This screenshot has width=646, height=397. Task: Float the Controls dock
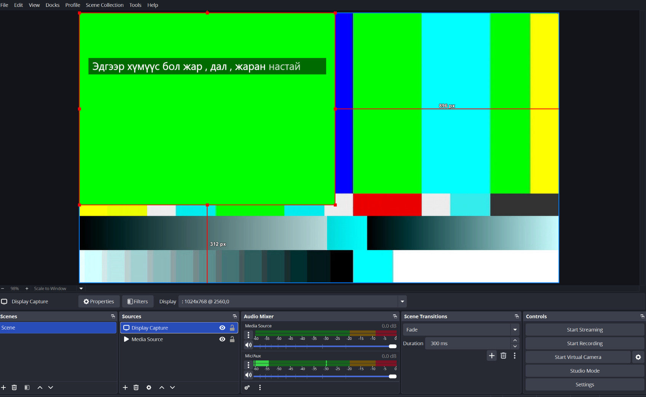point(643,317)
